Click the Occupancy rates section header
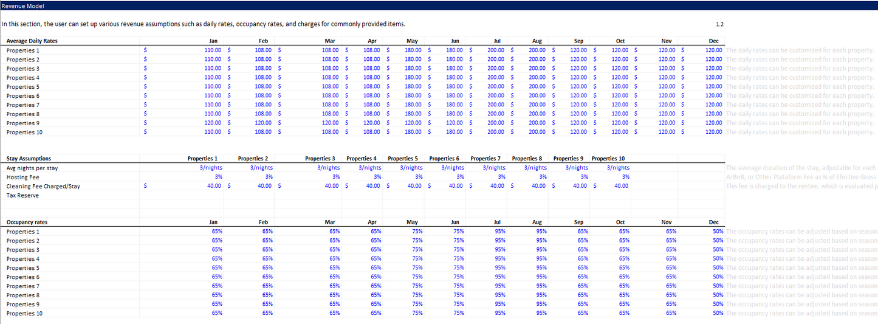 [27, 222]
